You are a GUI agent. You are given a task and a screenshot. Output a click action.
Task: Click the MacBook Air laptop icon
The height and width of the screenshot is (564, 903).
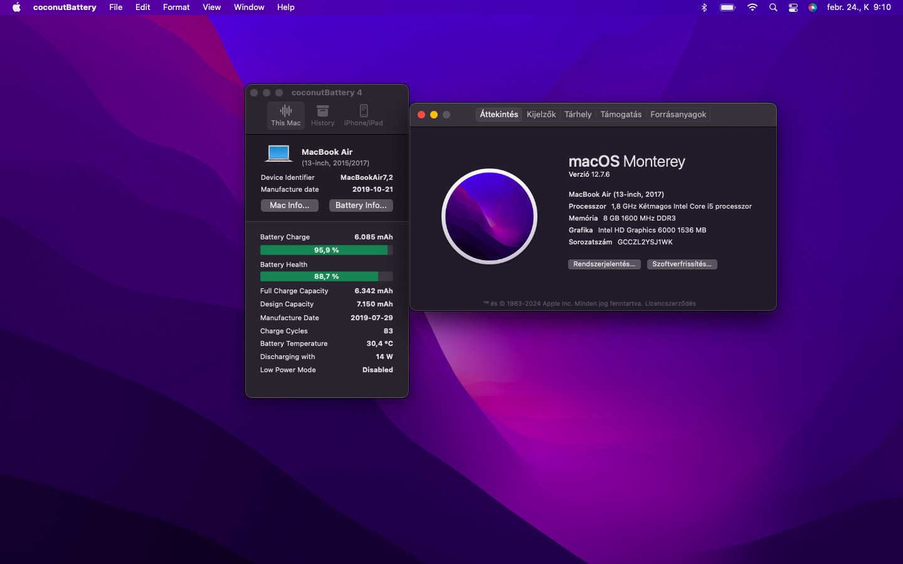278,154
